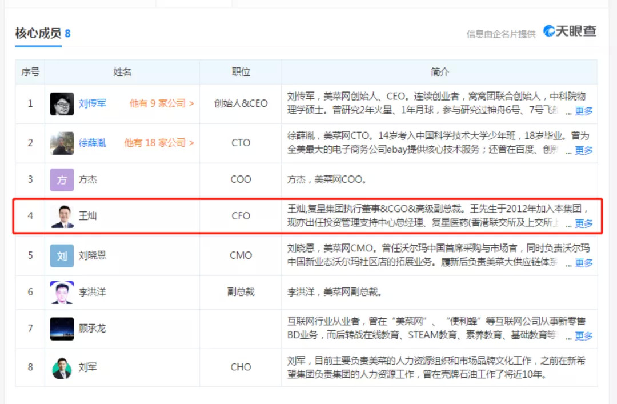Click the name 方杰
Screen dimensions: 617x404
pos(87,179)
